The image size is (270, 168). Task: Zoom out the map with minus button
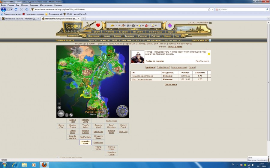tap(59, 103)
